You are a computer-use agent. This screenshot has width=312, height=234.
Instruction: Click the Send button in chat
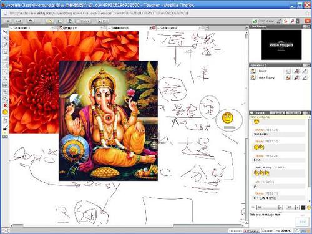pos(302,222)
